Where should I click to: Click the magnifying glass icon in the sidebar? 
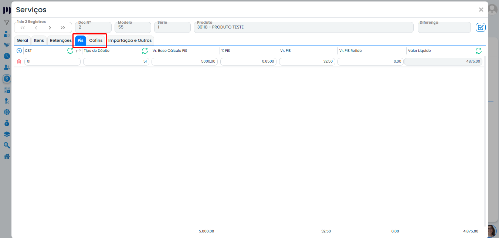[x=7, y=145]
